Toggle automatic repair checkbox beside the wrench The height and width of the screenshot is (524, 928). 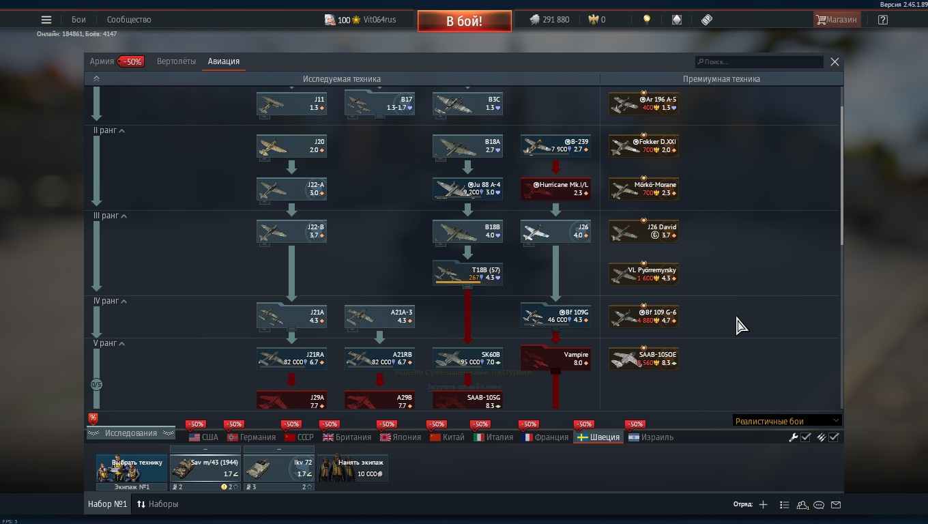pyautogui.click(x=806, y=437)
